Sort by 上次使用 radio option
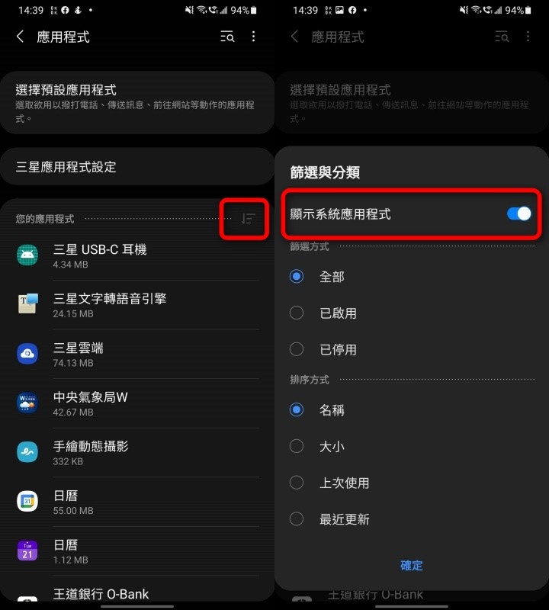 click(297, 483)
